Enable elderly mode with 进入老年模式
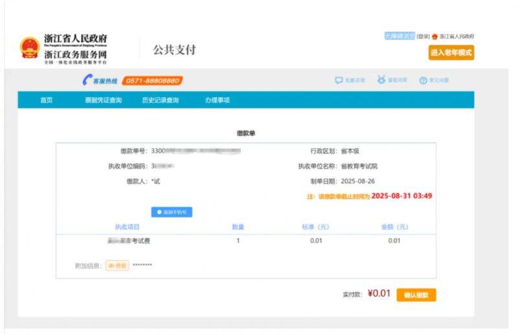The image size is (518, 334). click(x=451, y=52)
